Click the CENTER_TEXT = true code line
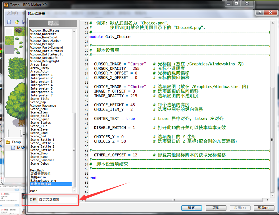279x215 pixels. coord(114,119)
